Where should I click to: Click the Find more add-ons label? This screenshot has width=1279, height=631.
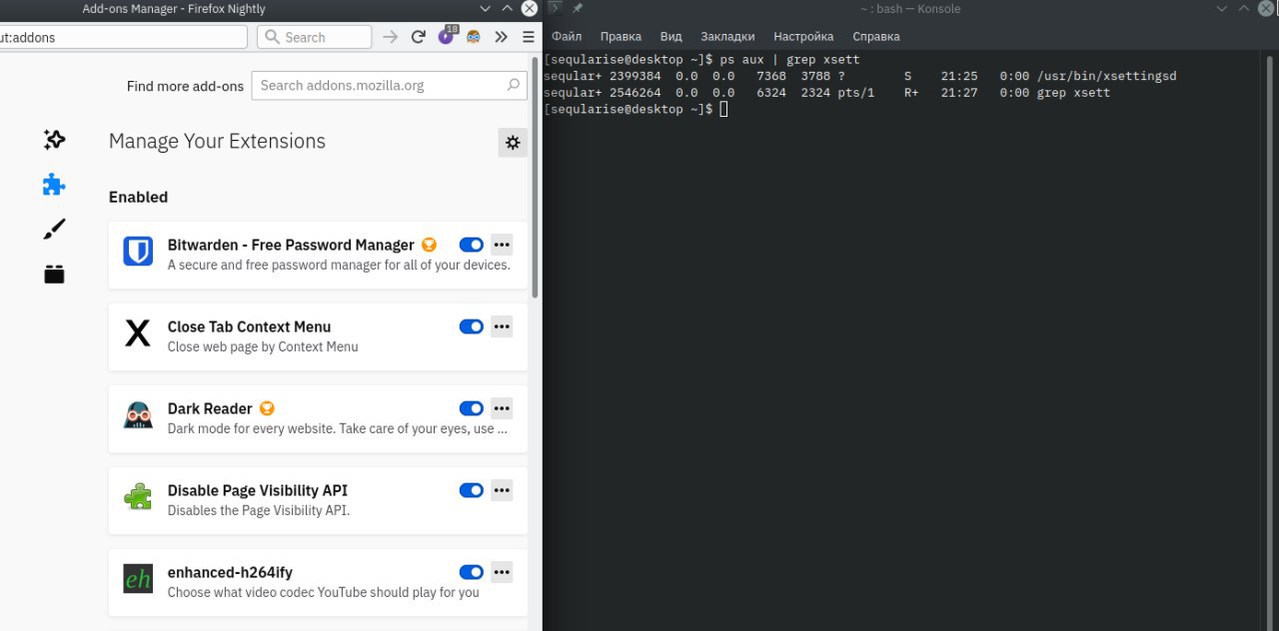pyautogui.click(x=185, y=86)
